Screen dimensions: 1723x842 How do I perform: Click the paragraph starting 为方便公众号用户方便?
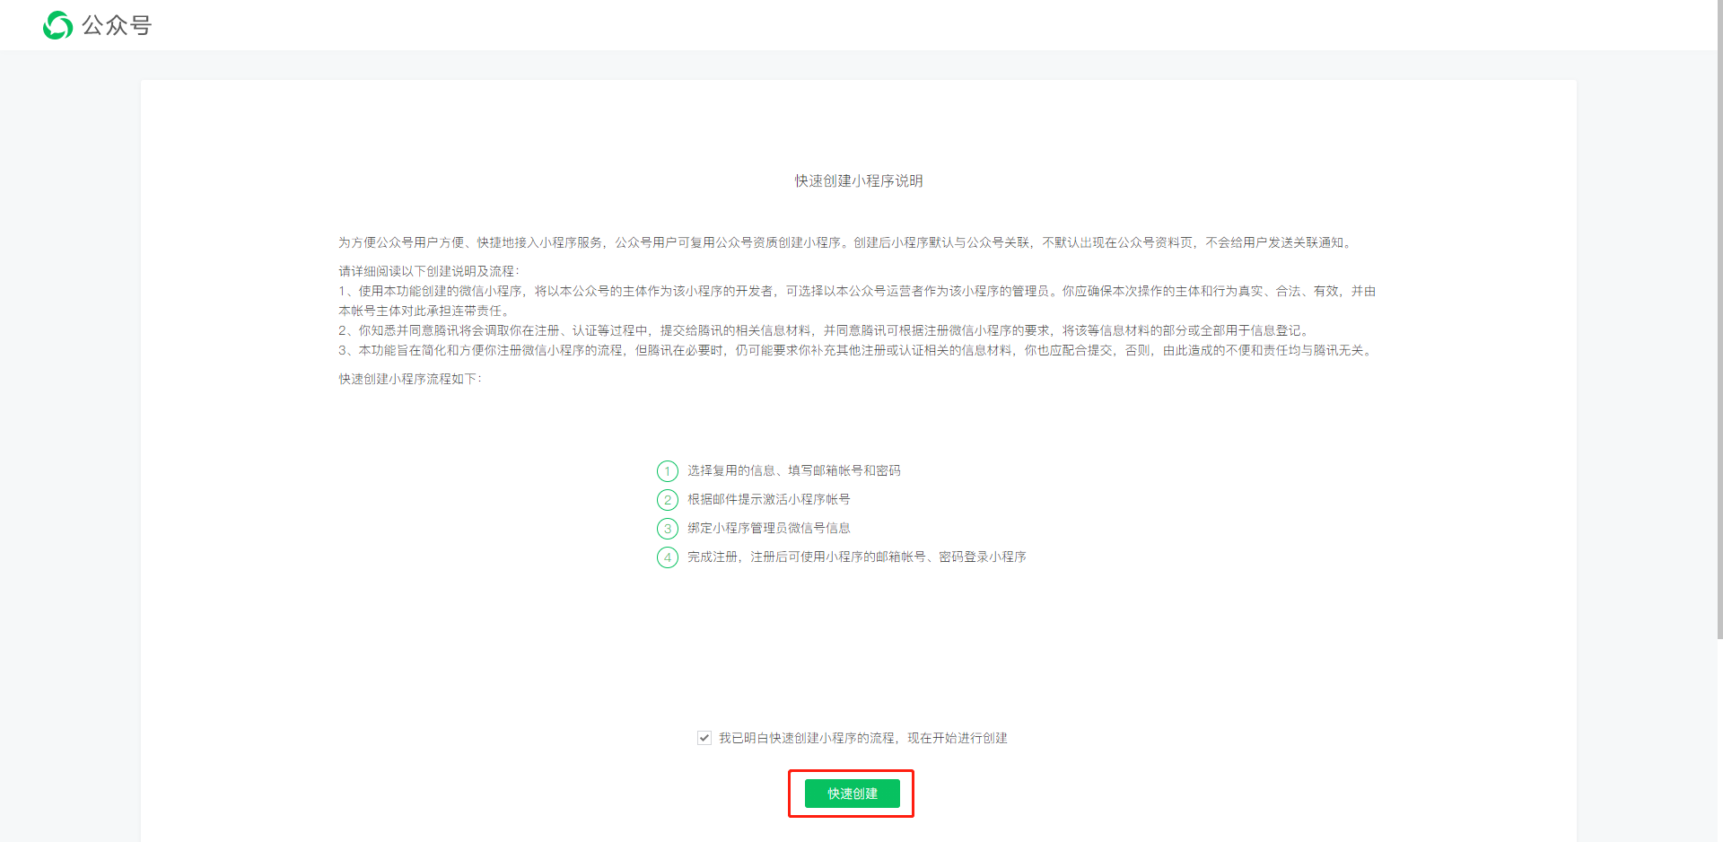(x=845, y=242)
